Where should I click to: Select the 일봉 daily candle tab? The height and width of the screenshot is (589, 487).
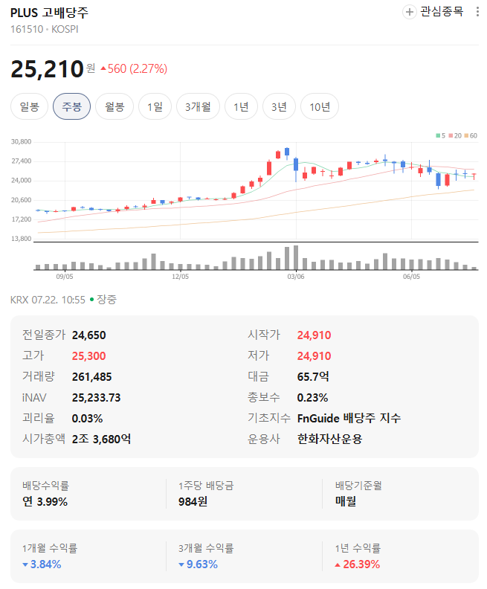pos(29,106)
